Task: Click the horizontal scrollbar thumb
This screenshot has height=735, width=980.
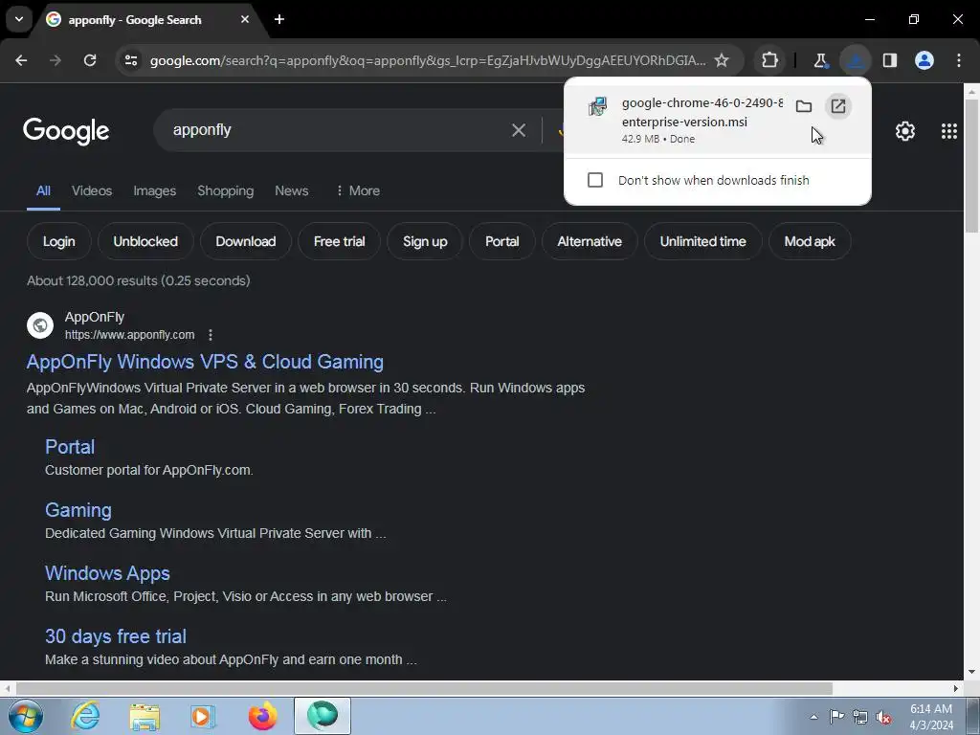Action: [x=424, y=688]
